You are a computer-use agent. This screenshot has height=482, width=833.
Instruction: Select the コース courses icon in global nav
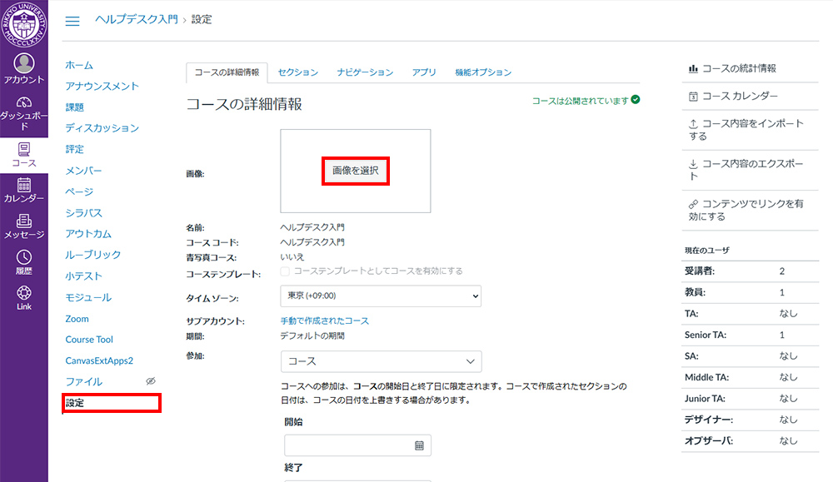click(x=24, y=149)
